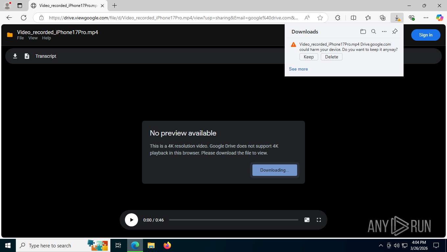
Task: Open the taskbar clock and date
Action: (418, 245)
